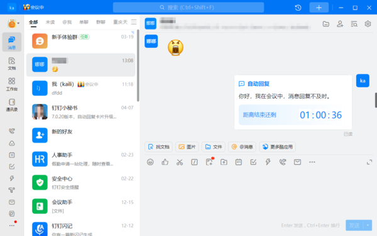377x236 pixels.
Task: Switch to the 未读 unread tab
Action: [x=50, y=22]
